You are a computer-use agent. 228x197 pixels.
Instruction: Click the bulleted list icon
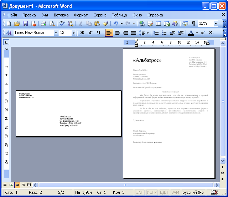coord(164,32)
